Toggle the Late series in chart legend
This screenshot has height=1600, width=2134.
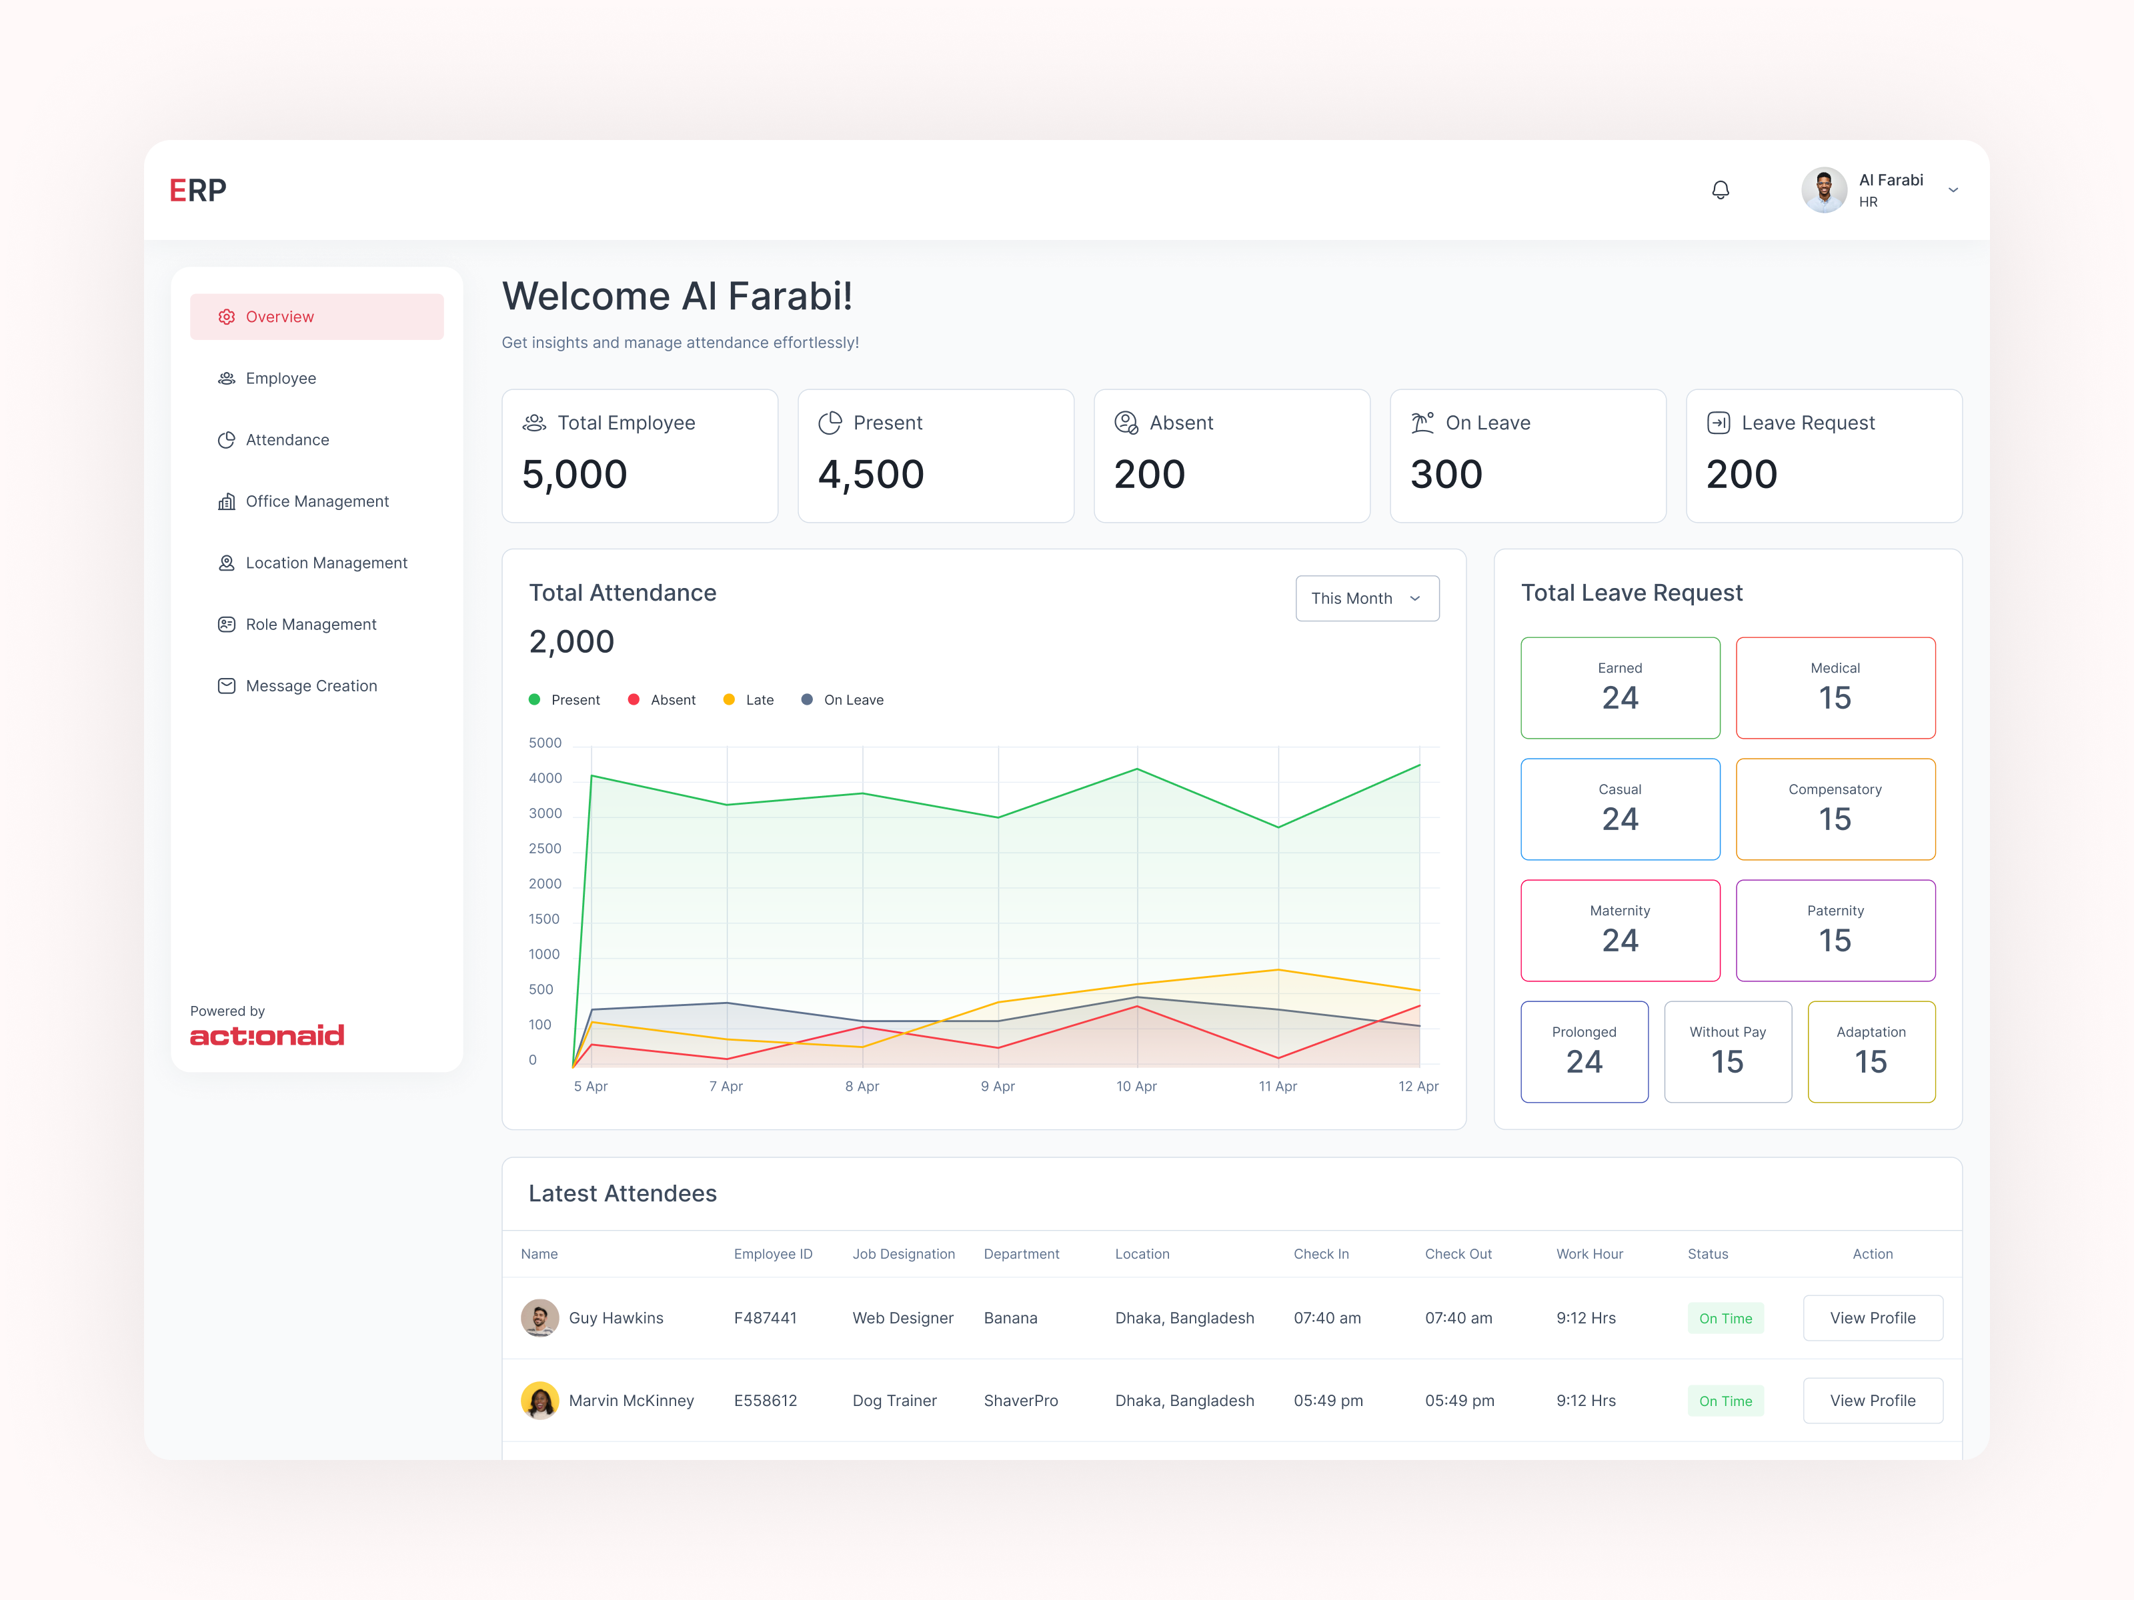point(749,700)
